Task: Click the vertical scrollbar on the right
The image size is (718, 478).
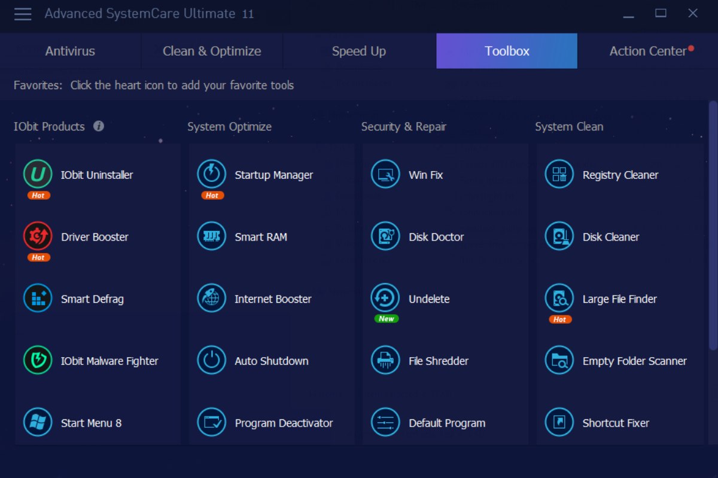Action: click(713, 226)
